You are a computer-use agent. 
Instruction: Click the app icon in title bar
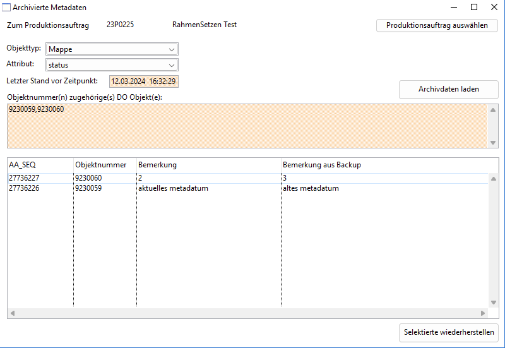click(6, 8)
